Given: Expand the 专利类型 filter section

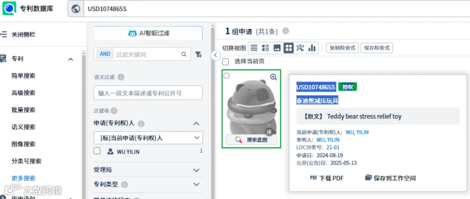Looking at the screenshot, I should point(196,184).
